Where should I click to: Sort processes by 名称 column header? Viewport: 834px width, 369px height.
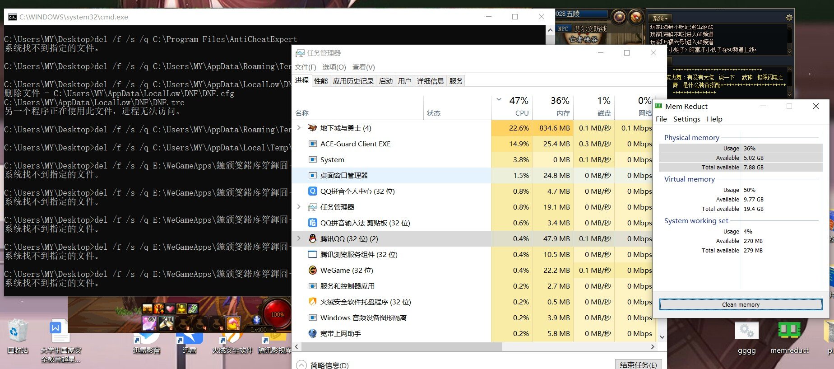[302, 113]
